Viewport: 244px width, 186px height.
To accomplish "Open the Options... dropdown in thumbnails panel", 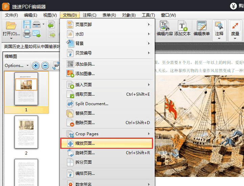I will point(17,66).
